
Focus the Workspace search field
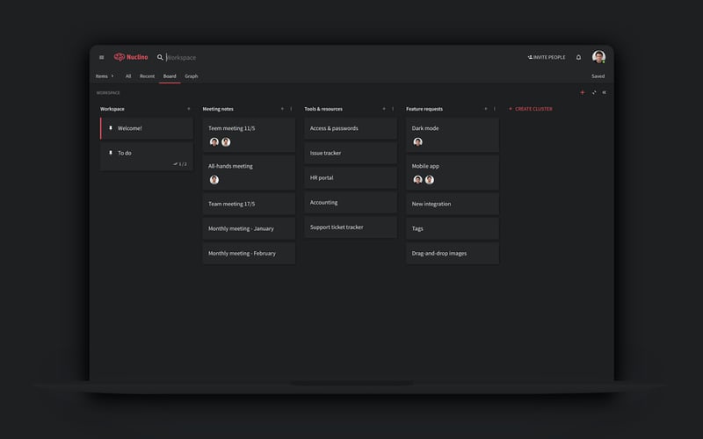tap(182, 57)
